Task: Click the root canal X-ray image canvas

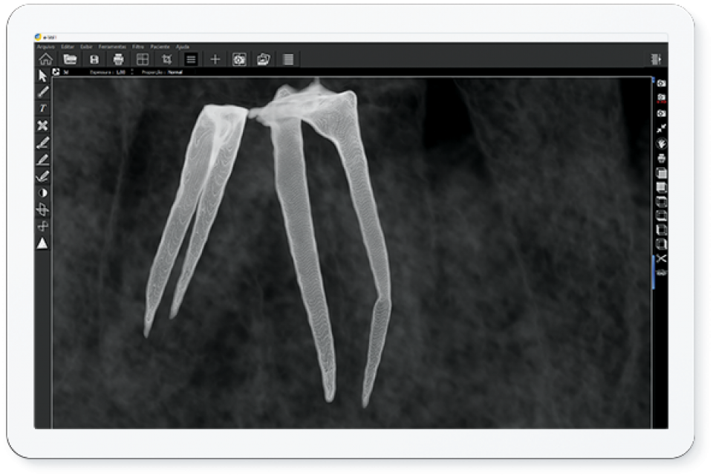Action: [349, 252]
